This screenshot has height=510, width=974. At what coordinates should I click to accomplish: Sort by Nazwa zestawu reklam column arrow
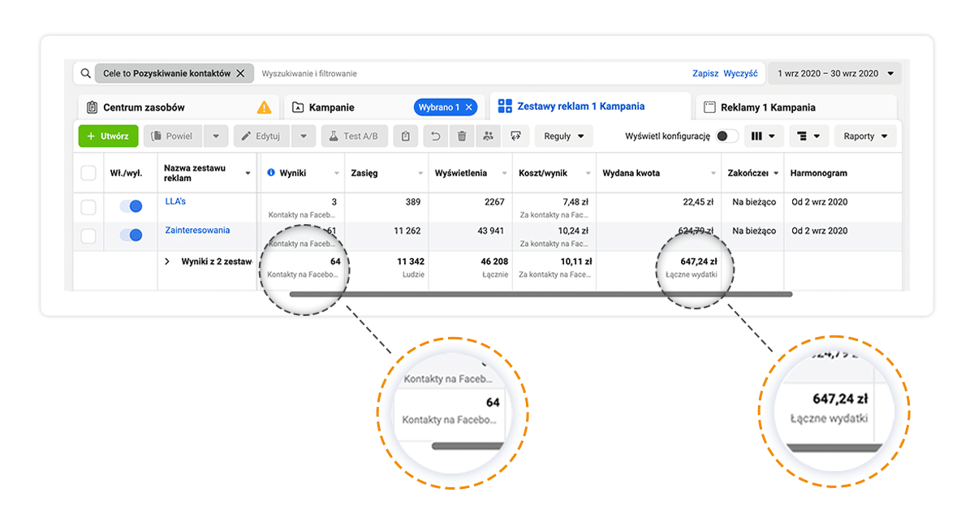(248, 173)
